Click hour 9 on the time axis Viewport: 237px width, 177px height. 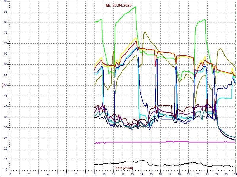coord(95,174)
